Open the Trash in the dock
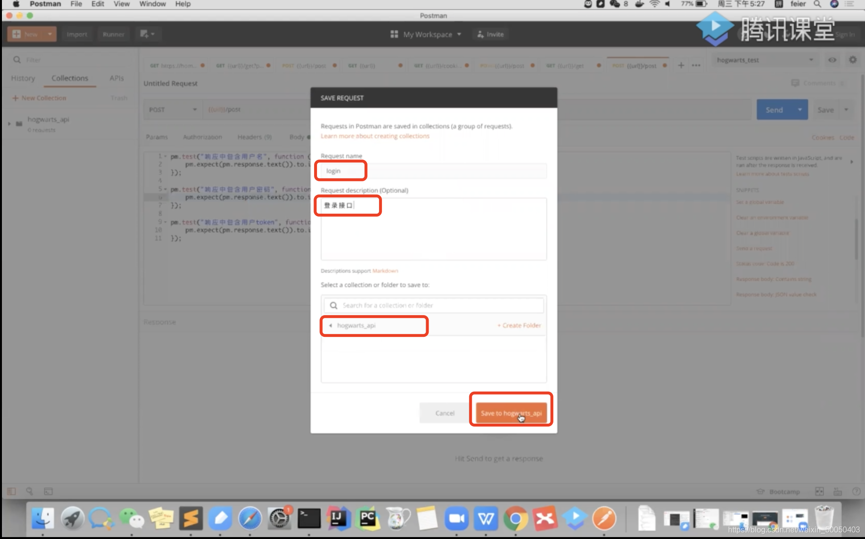Image resolution: width=865 pixels, height=539 pixels. [x=824, y=518]
